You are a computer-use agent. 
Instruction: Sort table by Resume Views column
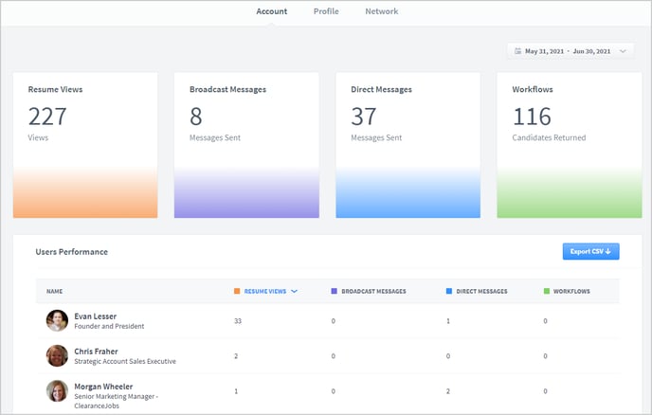coord(265,292)
